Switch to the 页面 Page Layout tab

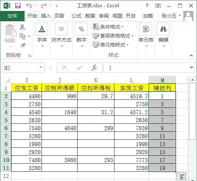[x=59, y=16]
